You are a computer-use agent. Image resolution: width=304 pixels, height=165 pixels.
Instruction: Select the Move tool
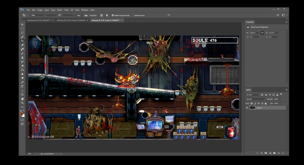coord(22,25)
